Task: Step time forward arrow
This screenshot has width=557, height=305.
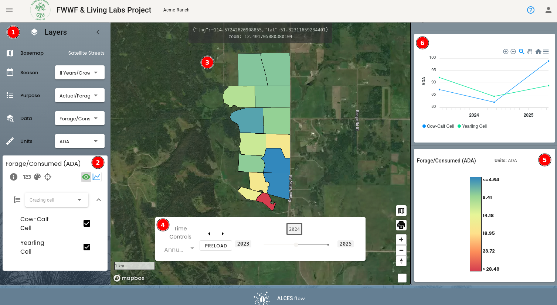Action: click(x=223, y=234)
